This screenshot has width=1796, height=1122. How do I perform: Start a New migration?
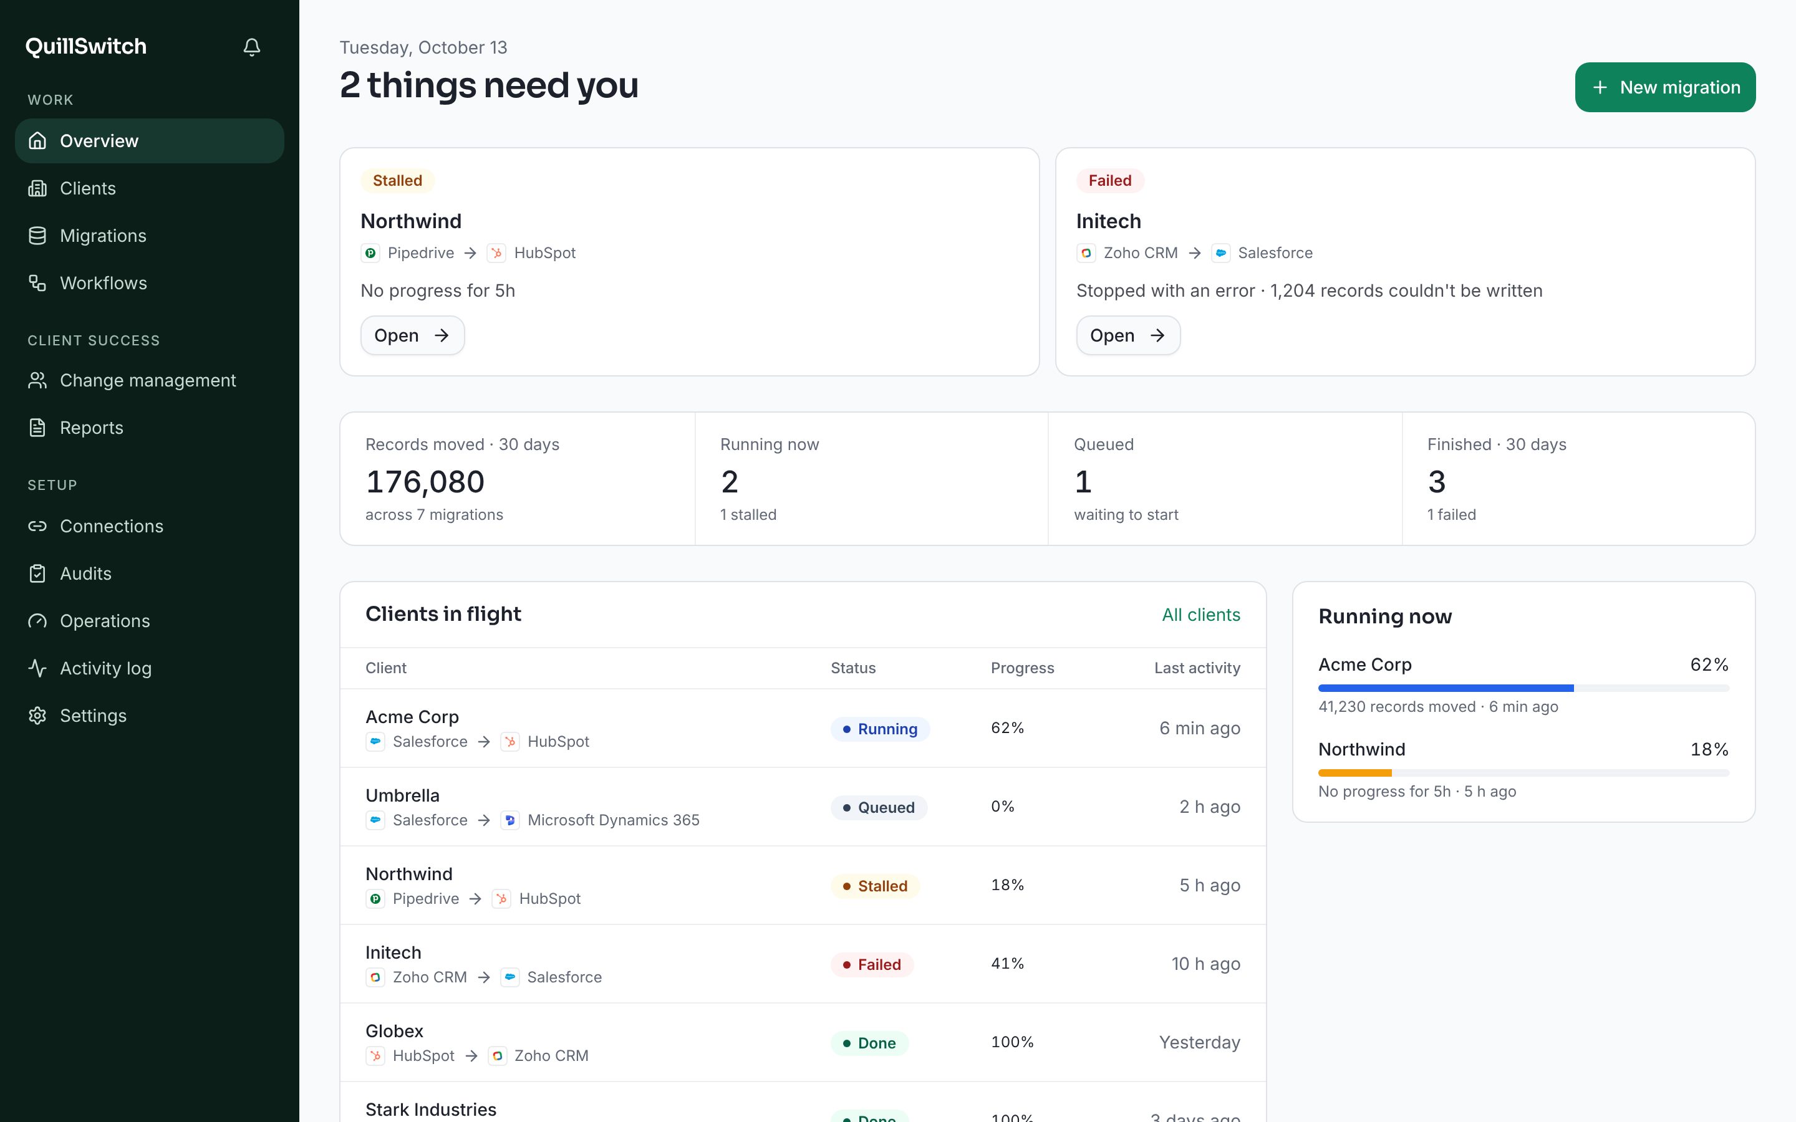[1664, 87]
